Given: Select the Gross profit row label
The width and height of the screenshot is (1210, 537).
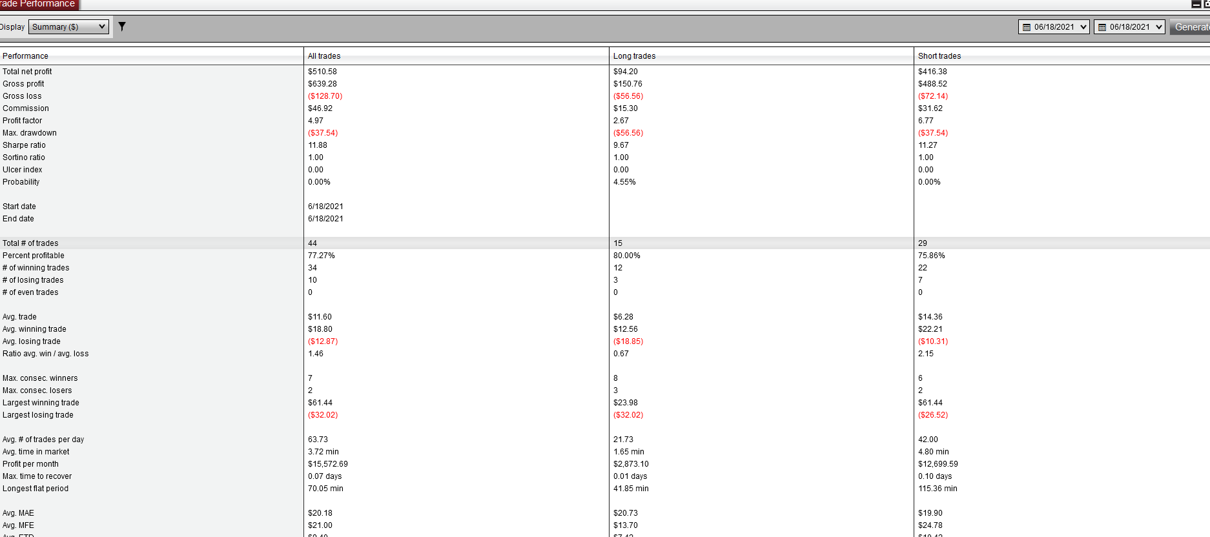Looking at the screenshot, I should [x=23, y=84].
